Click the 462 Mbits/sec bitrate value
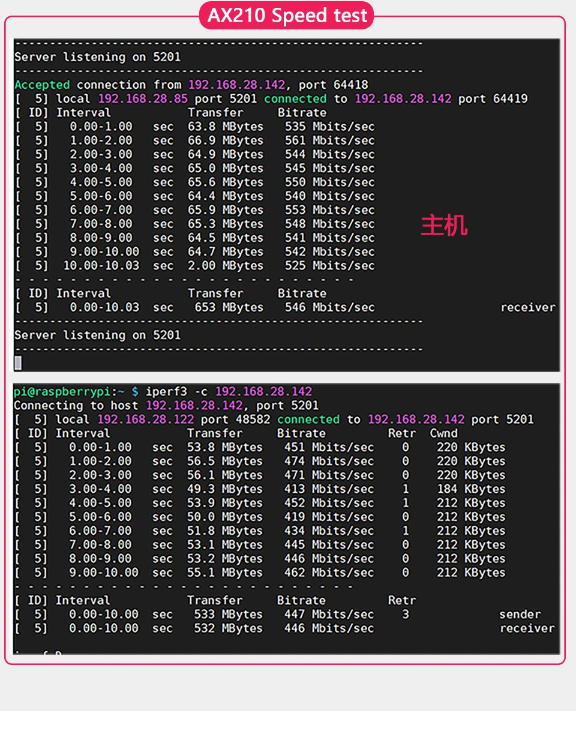Screen dimensions: 576x749 tap(329, 573)
